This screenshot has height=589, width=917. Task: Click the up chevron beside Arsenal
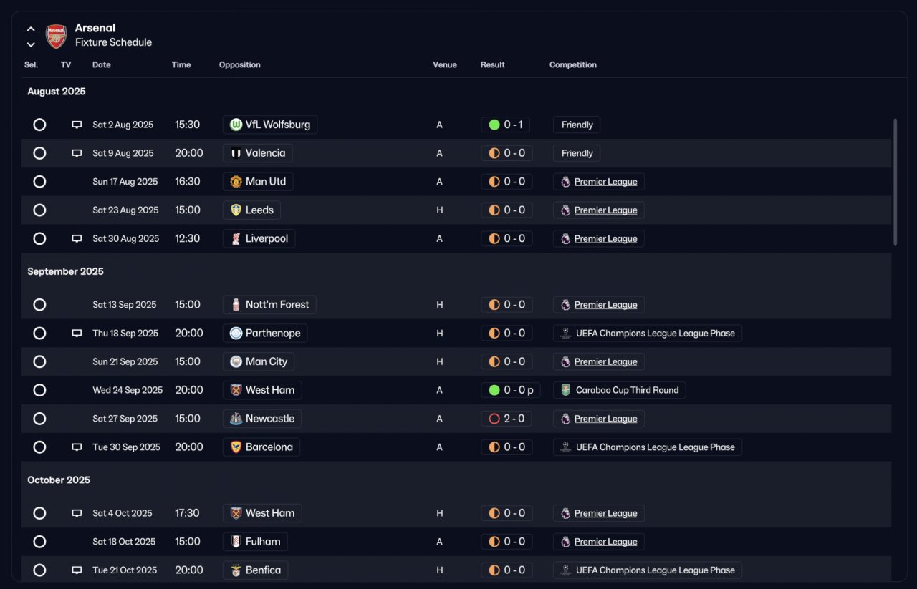pos(31,29)
